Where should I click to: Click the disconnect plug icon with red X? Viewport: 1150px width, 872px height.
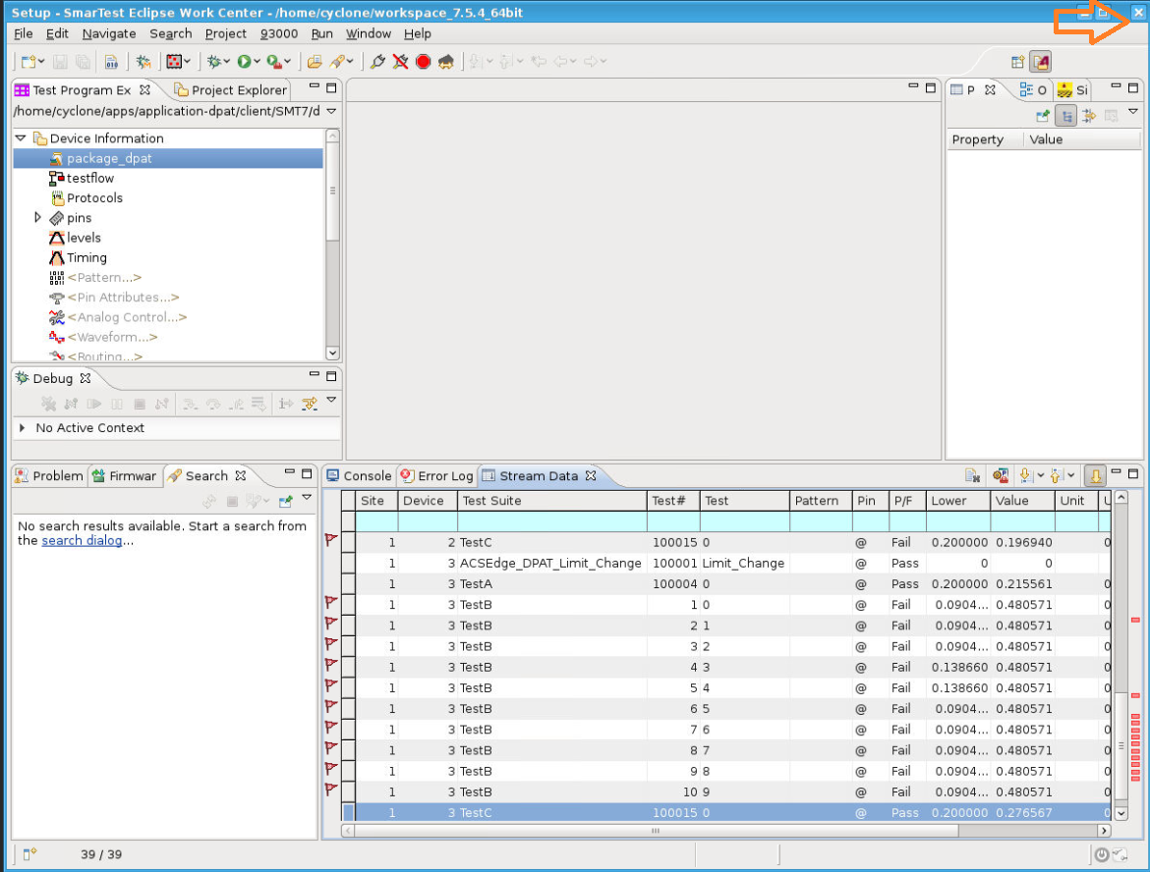point(401,62)
